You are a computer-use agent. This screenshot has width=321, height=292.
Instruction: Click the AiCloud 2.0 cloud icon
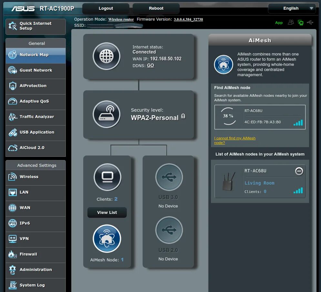tap(13, 148)
